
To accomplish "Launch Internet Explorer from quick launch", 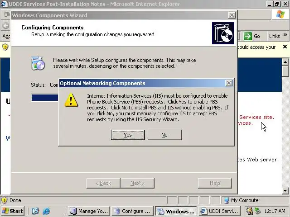I will [x=46, y=211].
